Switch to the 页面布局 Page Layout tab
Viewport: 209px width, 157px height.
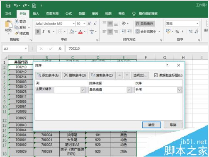pos(52,14)
